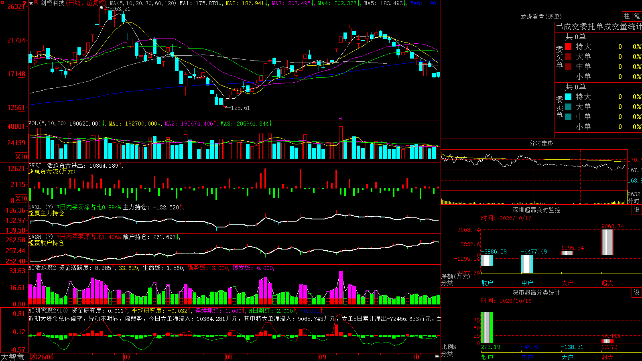This screenshot has width=642, height=361.
Task: Click the white star favorite icon beside 剑桥科技
Action: (31, 3)
